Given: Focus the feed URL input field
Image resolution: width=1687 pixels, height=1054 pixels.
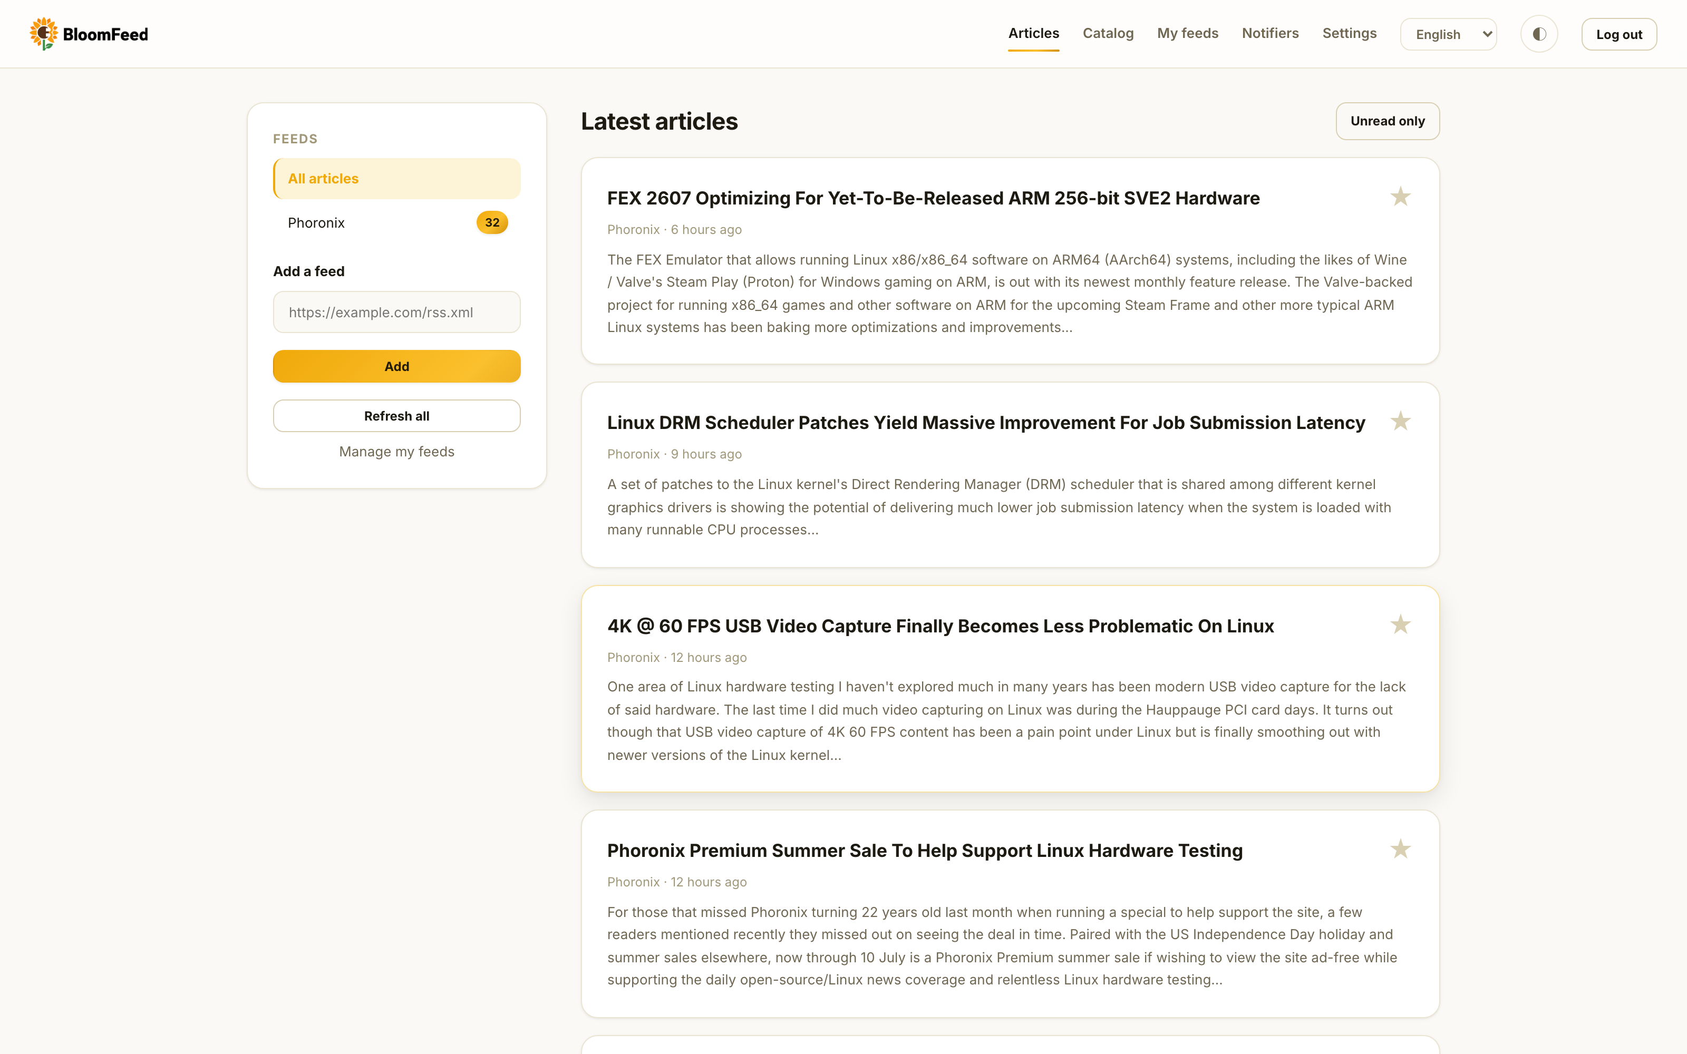Looking at the screenshot, I should click(396, 313).
